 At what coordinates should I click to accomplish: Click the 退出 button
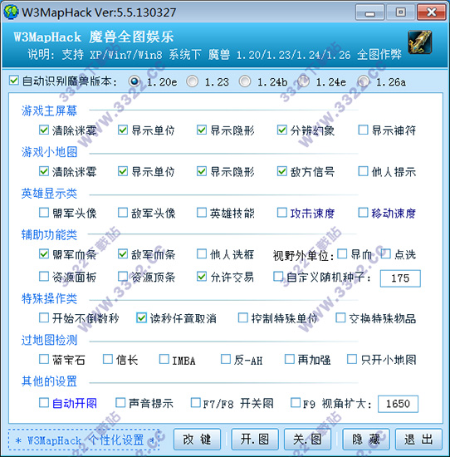point(418,440)
